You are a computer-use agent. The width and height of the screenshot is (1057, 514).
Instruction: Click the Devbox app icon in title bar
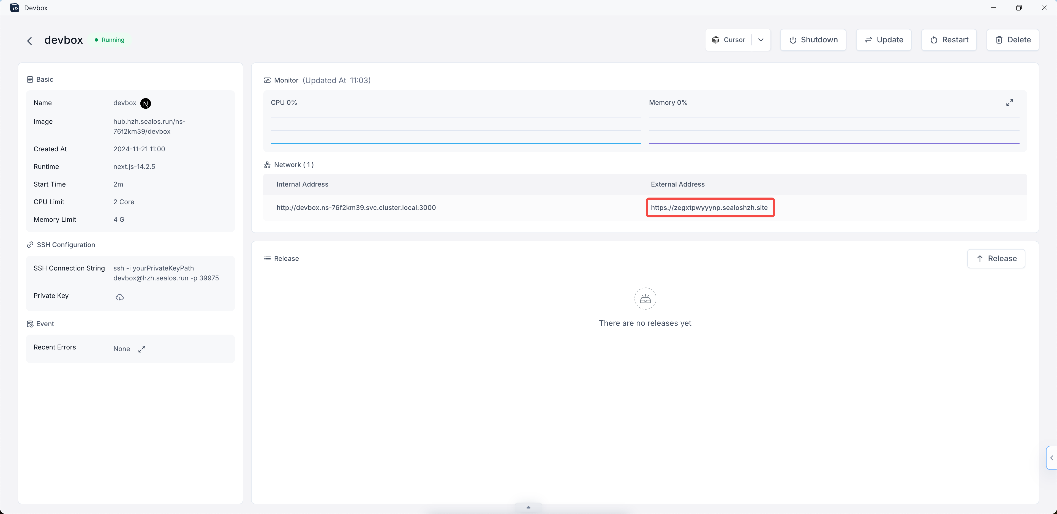(x=14, y=8)
